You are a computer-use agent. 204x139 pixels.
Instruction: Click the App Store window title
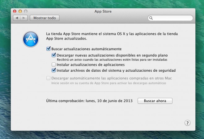click(x=103, y=11)
